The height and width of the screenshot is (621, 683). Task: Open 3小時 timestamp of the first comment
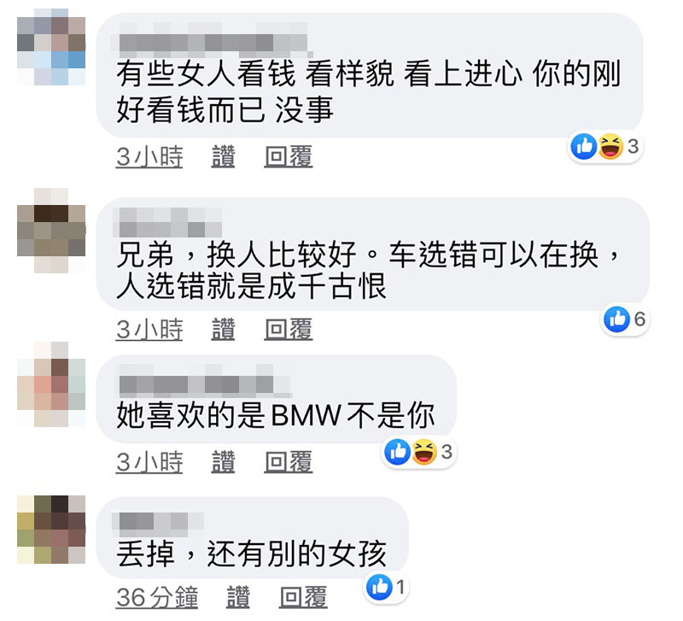pos(149,156)
